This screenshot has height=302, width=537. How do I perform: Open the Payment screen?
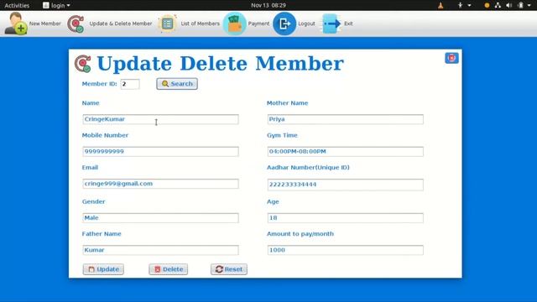tap(246, 23)
